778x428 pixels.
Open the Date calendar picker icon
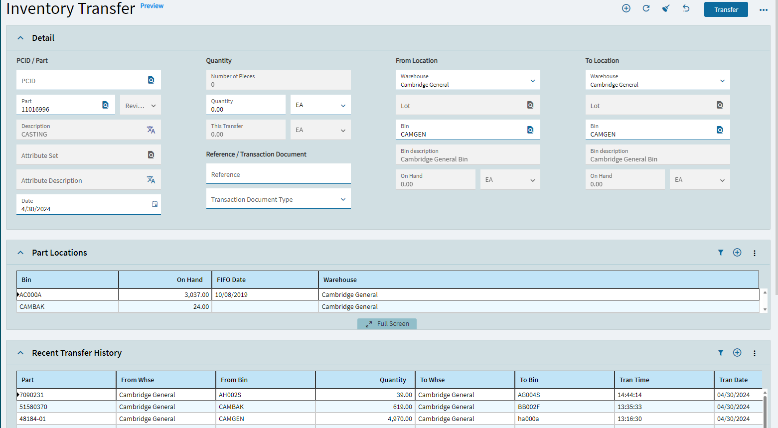click(x=155, y=204)
